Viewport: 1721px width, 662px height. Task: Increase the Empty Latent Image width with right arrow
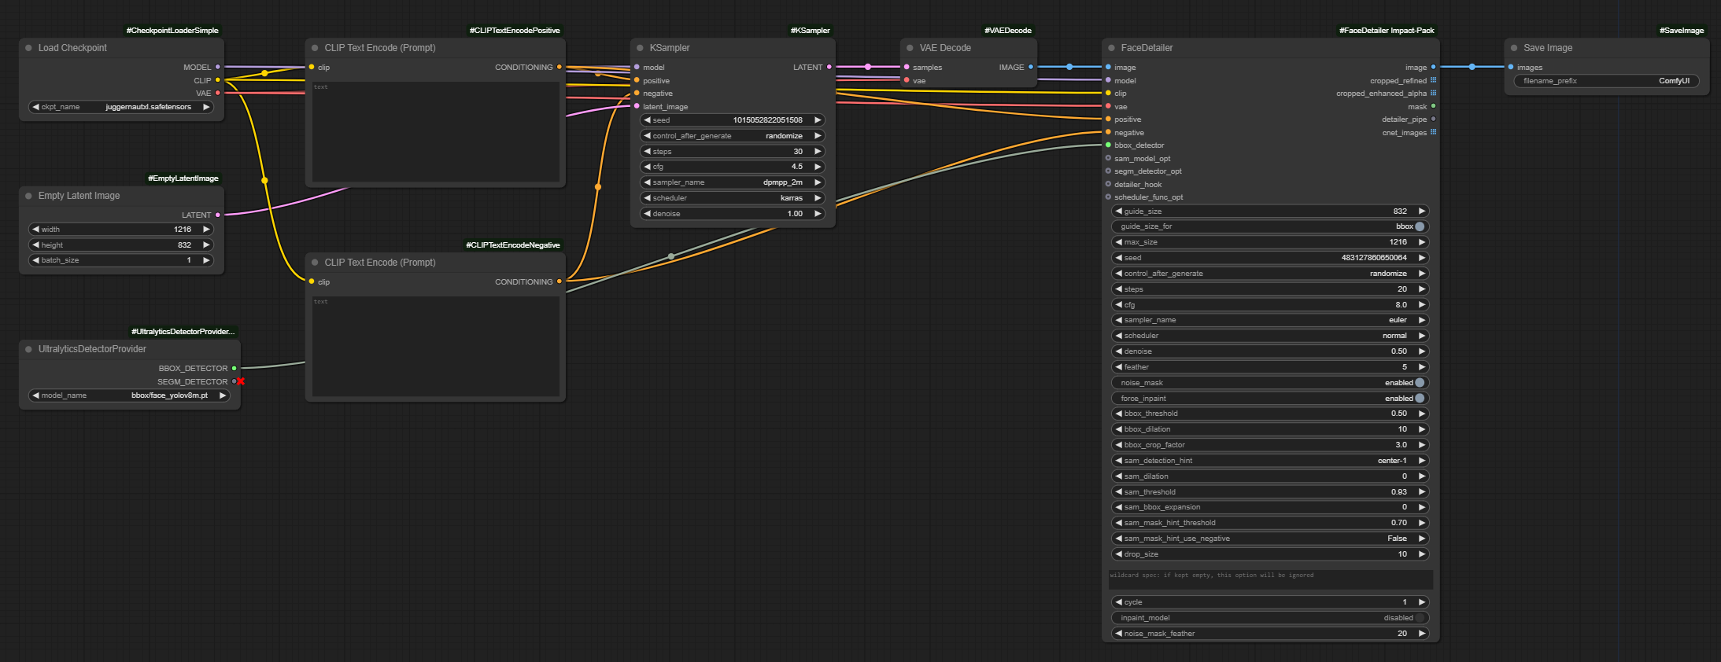click(x=206, y=230)
